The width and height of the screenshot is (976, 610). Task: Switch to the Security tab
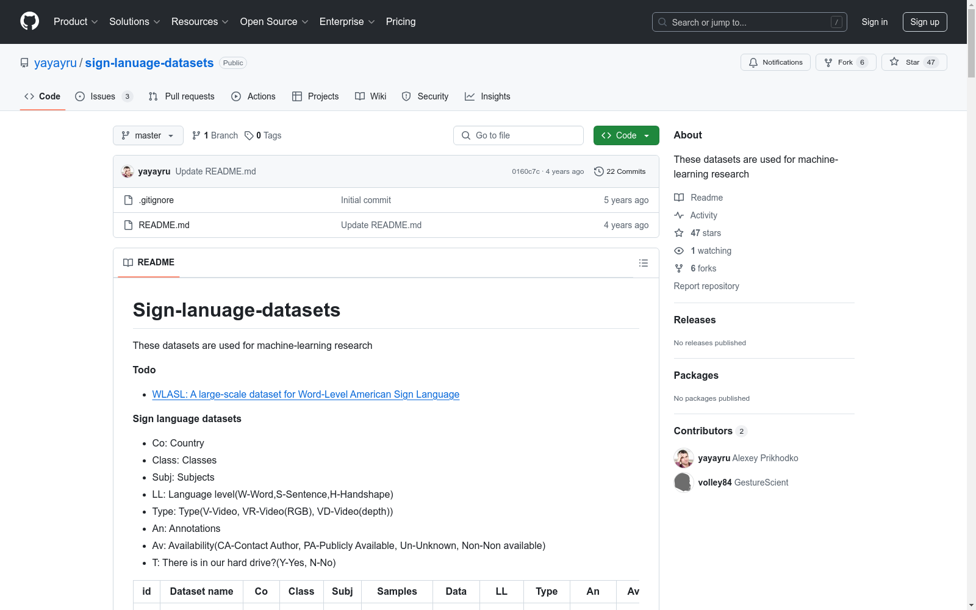pyautogui.click(x=425, y=96)
